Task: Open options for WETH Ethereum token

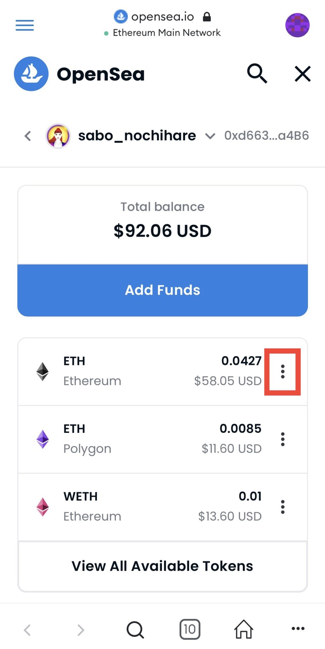Action: click(x=283, y=507)
